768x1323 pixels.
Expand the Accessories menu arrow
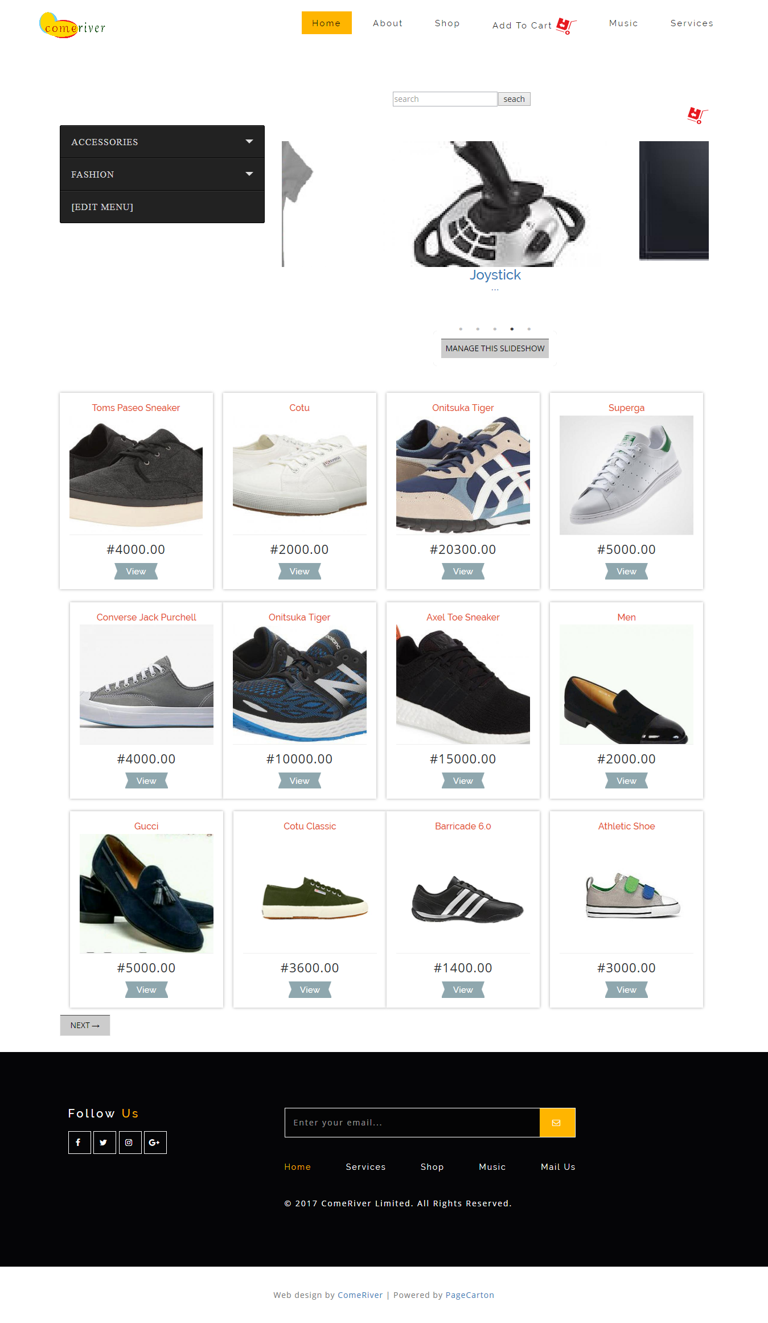(249, 141)
